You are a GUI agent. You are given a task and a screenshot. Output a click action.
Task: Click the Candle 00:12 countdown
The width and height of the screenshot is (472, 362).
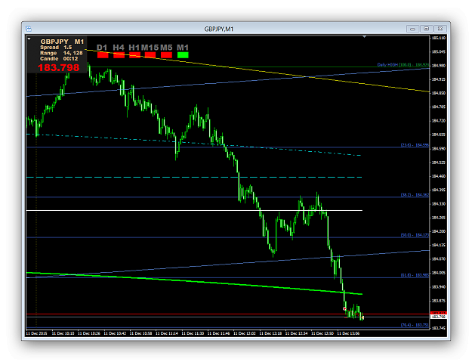pos(59,59)
